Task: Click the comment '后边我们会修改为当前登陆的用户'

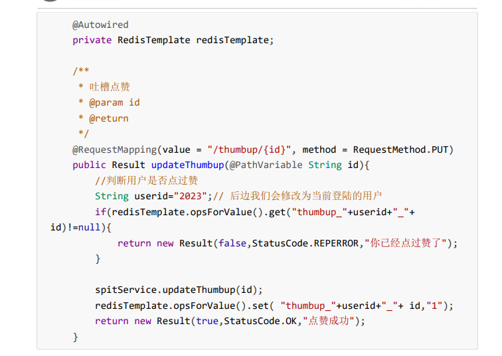Action: [x=305, y=196]
